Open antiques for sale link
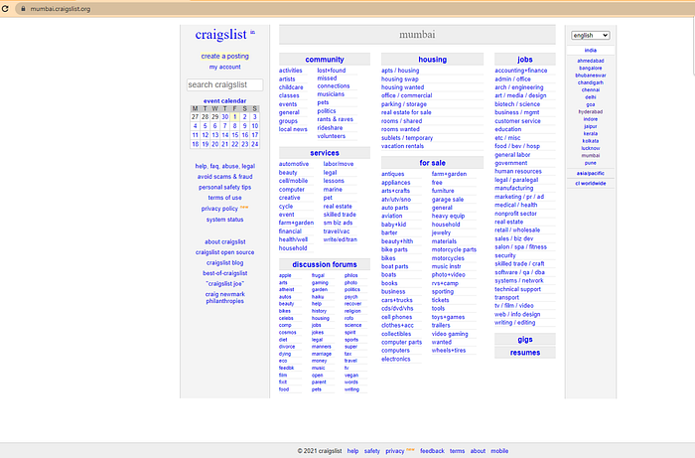Viewport: 695px width, 458px height. (393, 174)
